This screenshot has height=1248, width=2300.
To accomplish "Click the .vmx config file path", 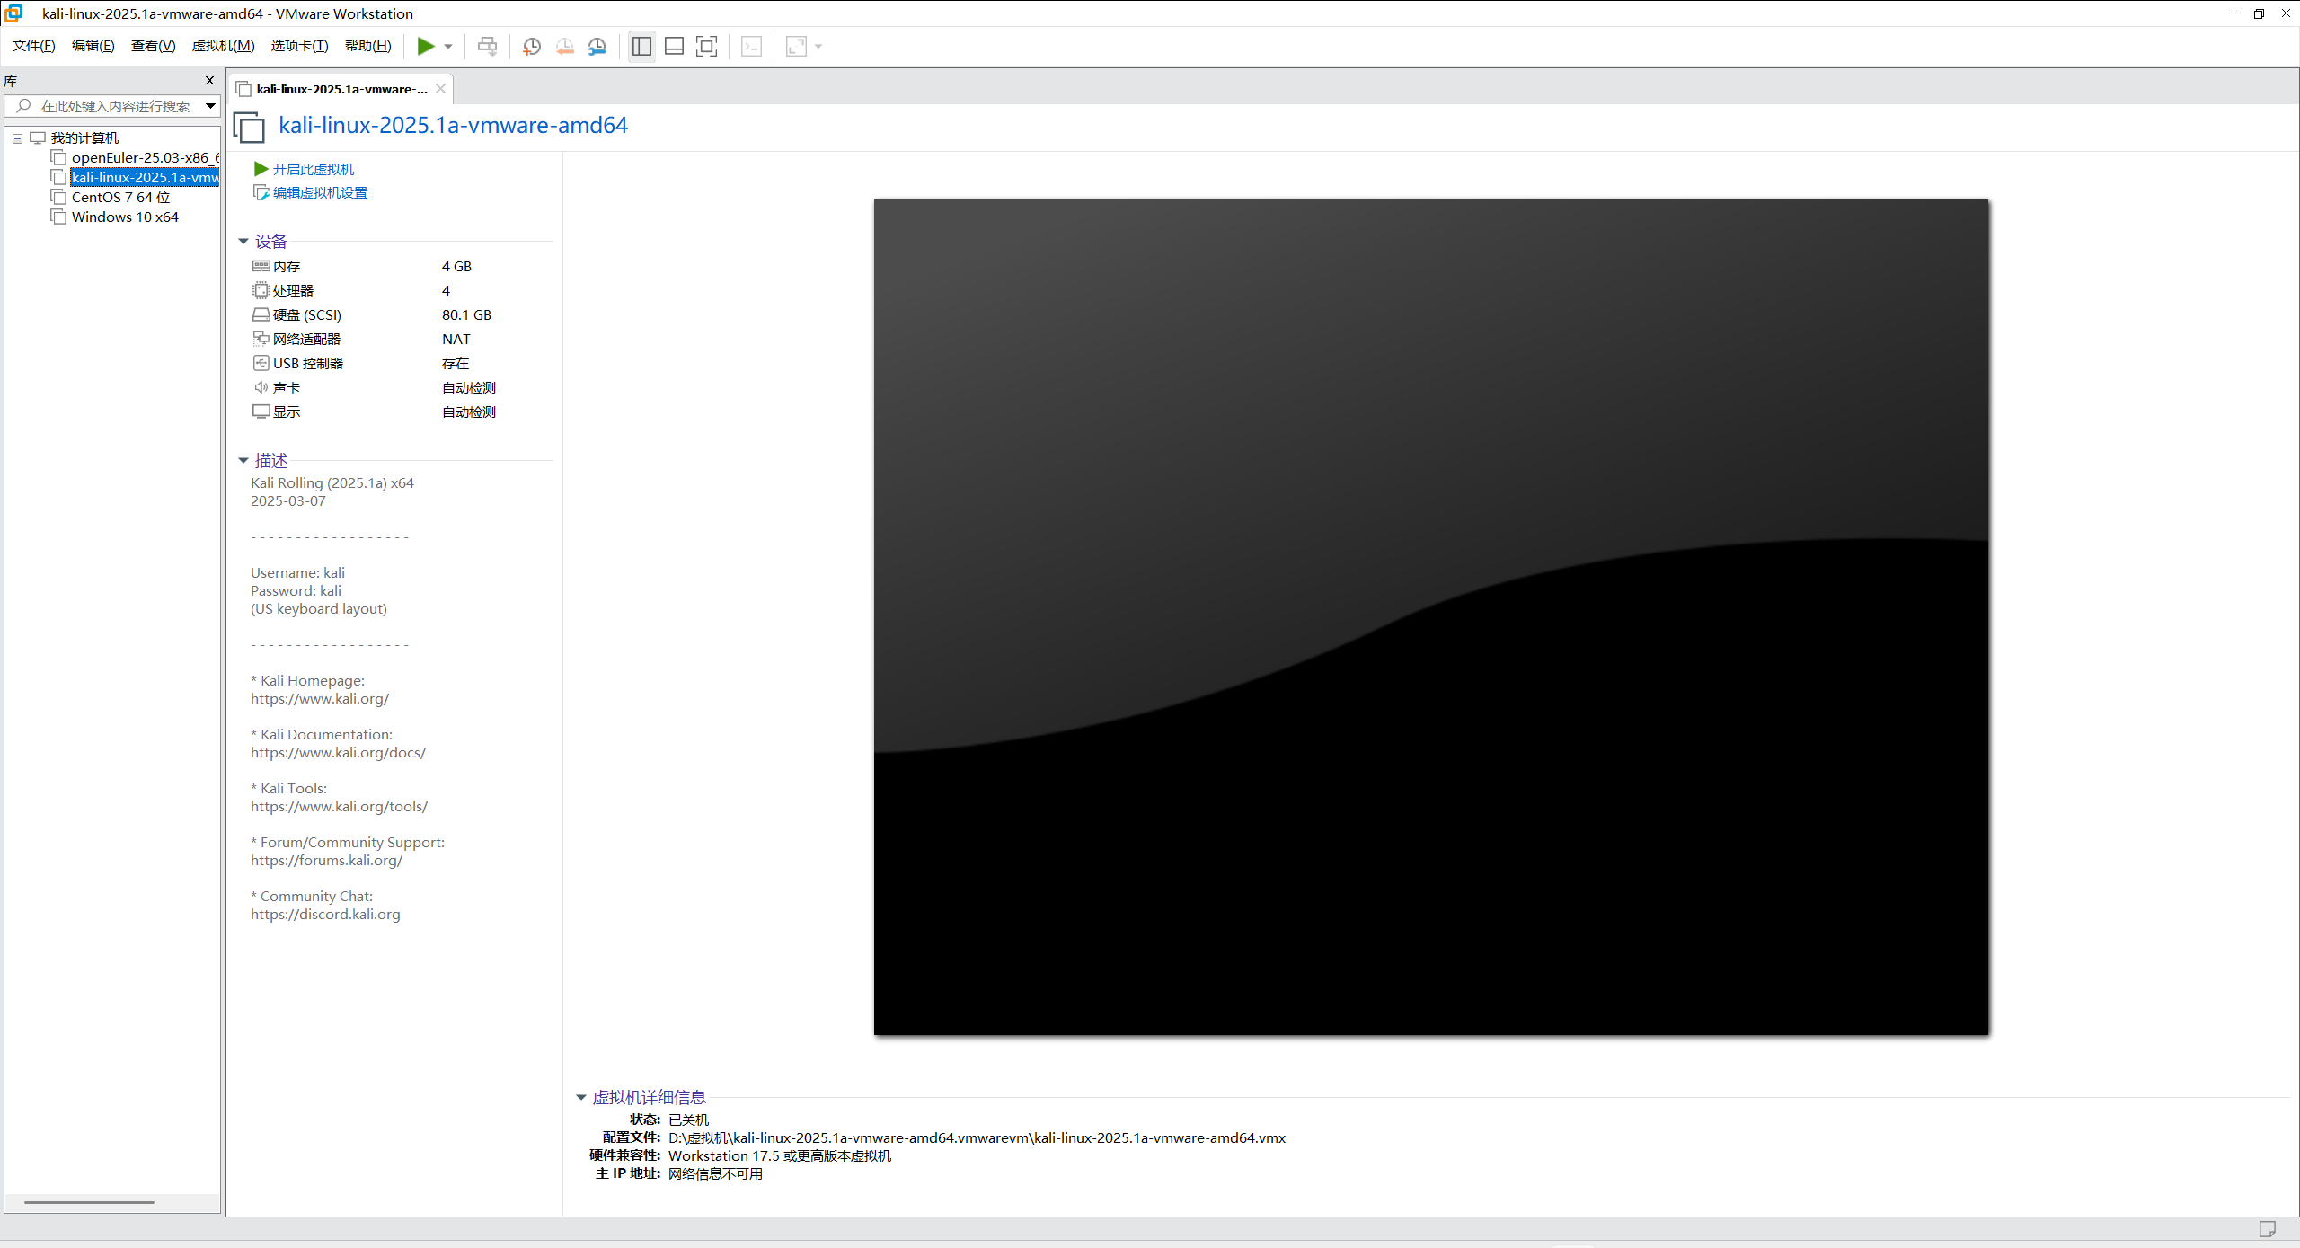I will click(x=977, y=1138).
